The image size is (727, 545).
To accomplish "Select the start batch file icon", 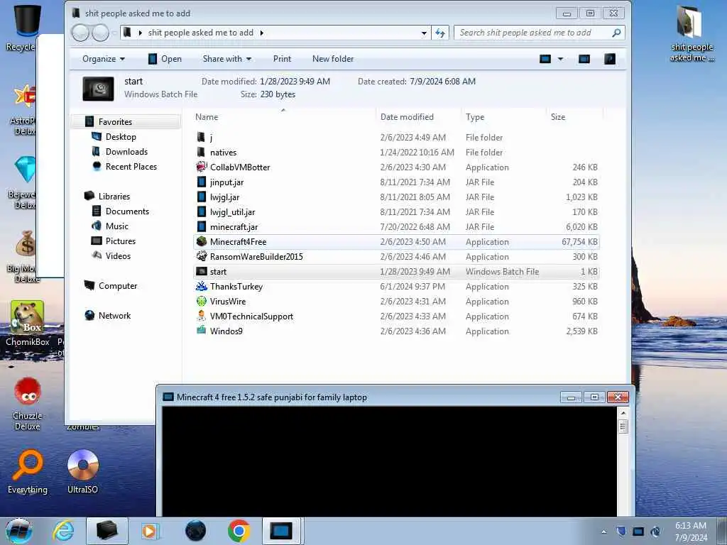I will [201, 272].
